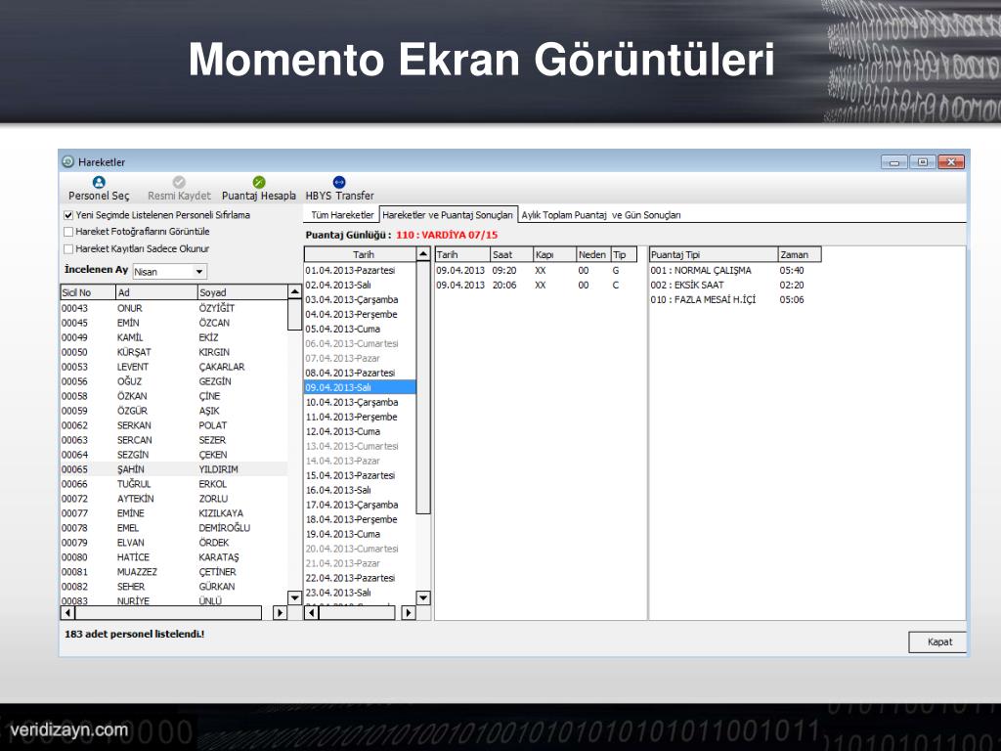Select the 001 : NORMAL ÇALIŞMA result row
Image resolution: width=1001 pixels, height=751 pixels.
[x=734, y=270]
